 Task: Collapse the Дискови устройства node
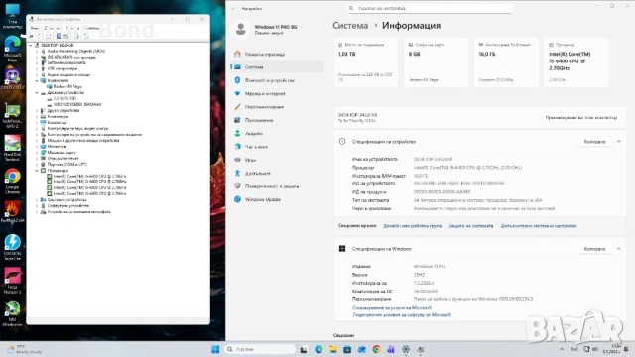(37, 92)
